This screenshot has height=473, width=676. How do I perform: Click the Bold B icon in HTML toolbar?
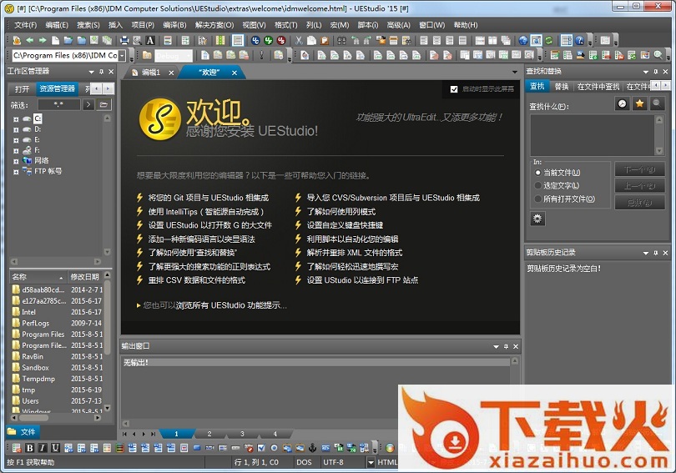30,448
